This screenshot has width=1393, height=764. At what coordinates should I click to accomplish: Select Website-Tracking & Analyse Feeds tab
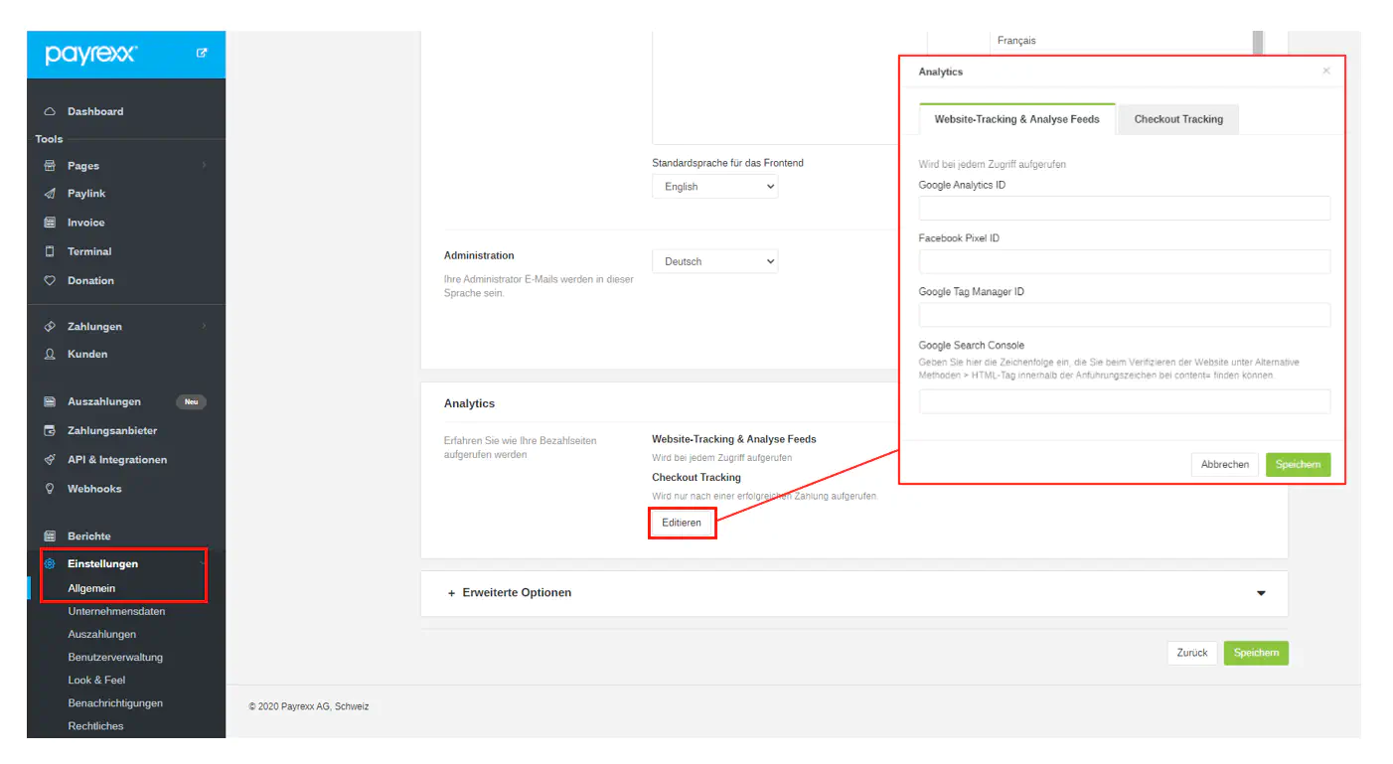(1016, 119)
